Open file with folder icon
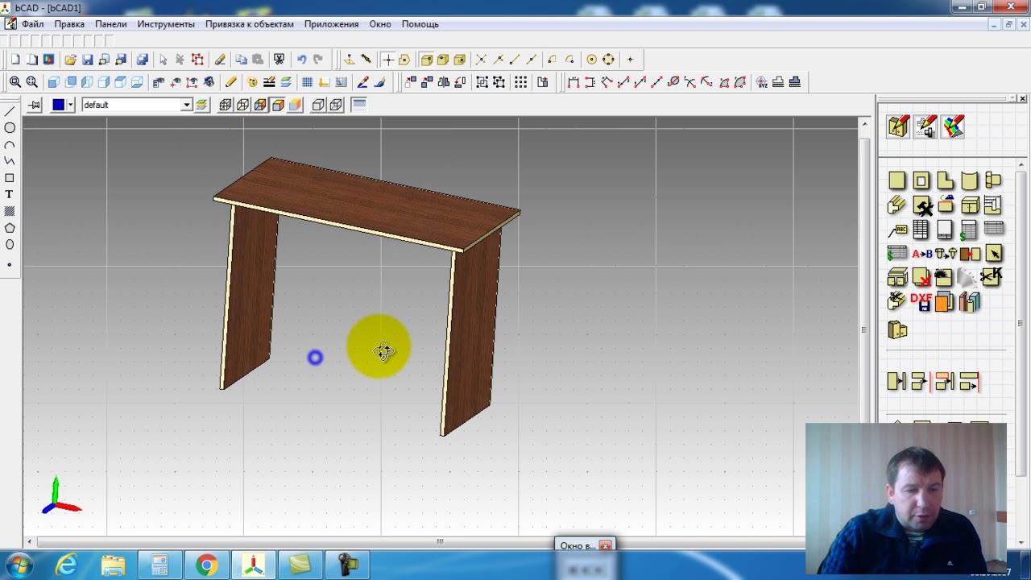 point(70,60)
